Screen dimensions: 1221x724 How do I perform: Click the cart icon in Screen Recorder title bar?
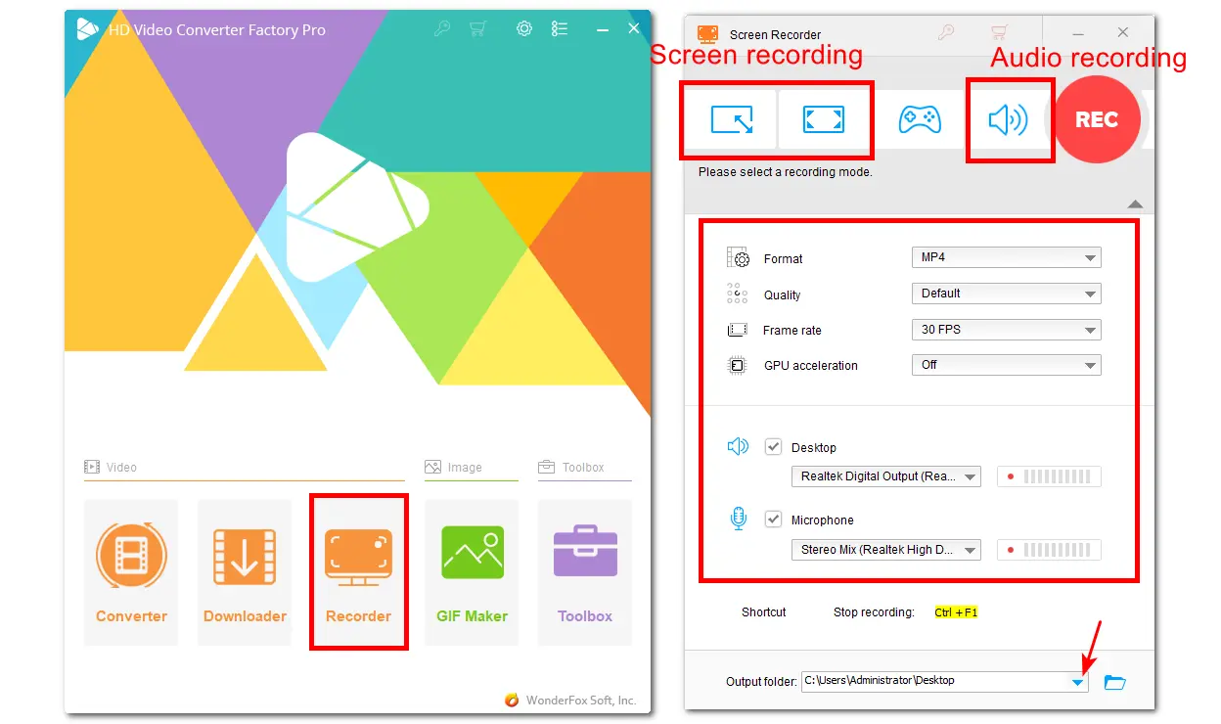[x=998, y=32]
